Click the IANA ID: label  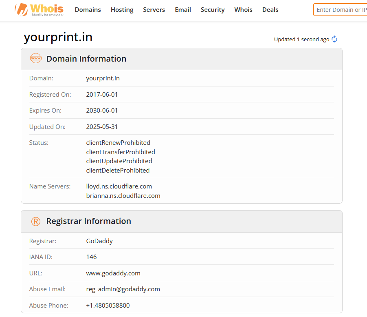point(41,257)
